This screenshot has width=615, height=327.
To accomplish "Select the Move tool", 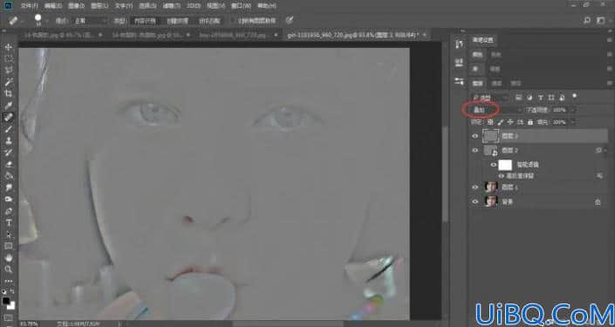I will 9,47.
